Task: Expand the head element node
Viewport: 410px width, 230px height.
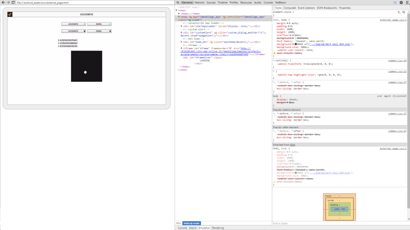Action: 179,14
